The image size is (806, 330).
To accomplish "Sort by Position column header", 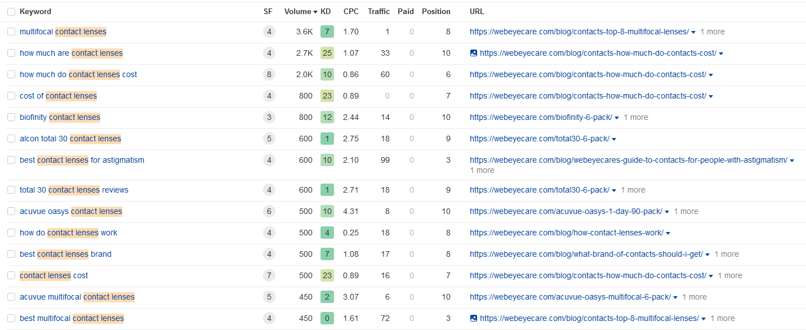I will coord(436,11).
